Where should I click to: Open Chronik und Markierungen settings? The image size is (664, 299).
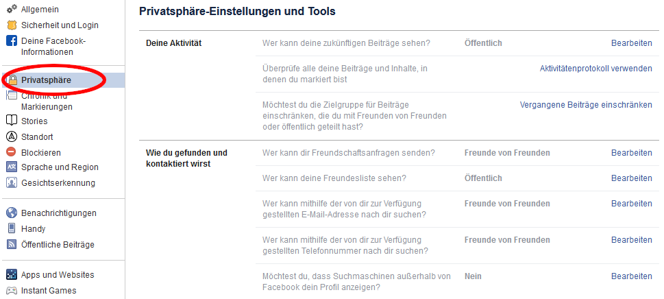point(47,101)
